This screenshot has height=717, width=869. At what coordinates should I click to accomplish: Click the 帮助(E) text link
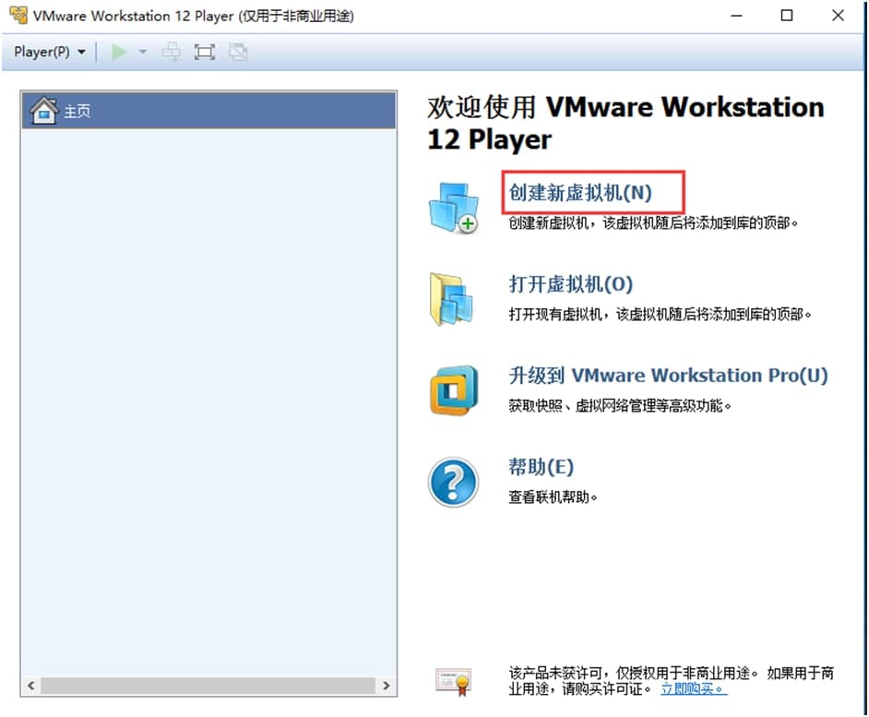(x=540, y=467)
